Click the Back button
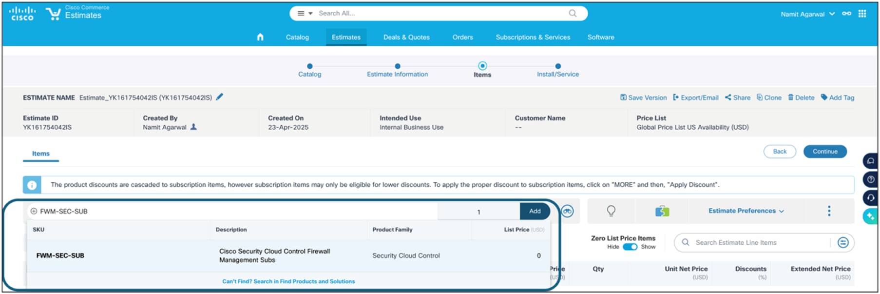Image resolution: width=880 pixels, height=294 pixels. point(780,152)
